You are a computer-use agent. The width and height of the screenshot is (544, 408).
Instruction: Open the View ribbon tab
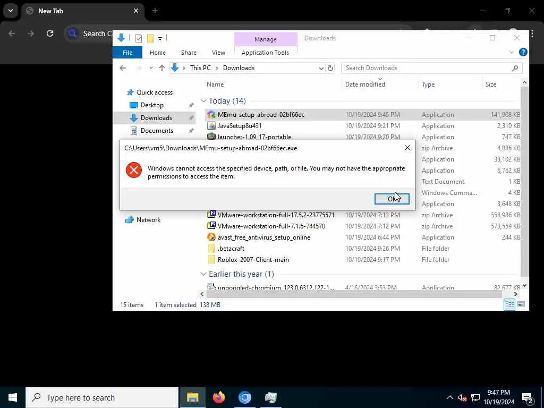click(218, 53)
